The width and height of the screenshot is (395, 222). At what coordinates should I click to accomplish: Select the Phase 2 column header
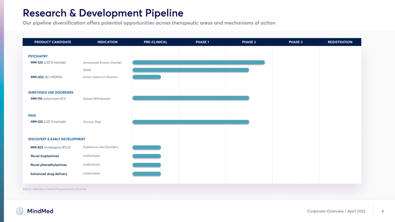[249, 42]
